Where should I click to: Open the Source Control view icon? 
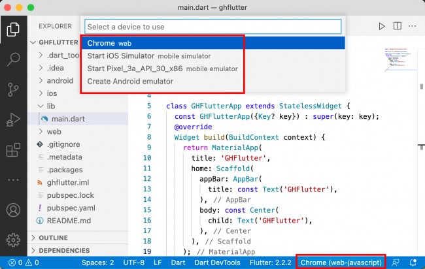[x=13, y=89]
